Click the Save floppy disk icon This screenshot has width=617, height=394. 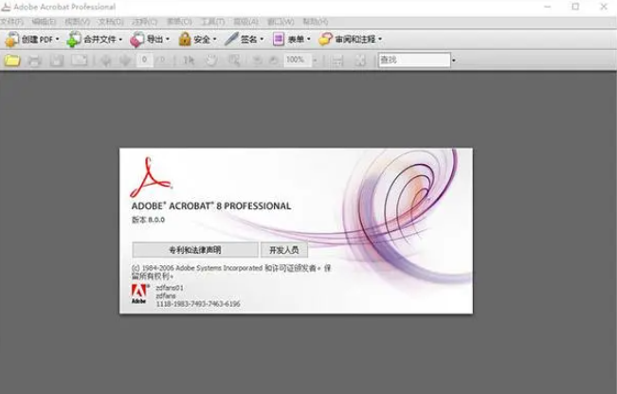point(57,61)
